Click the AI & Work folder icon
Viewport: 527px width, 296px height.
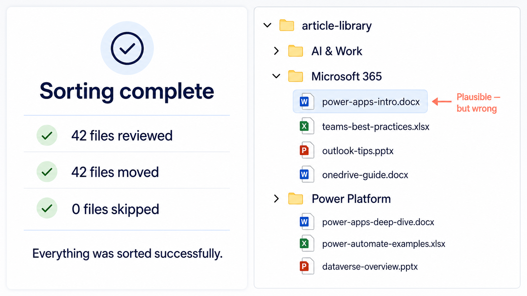pos(296,51)
